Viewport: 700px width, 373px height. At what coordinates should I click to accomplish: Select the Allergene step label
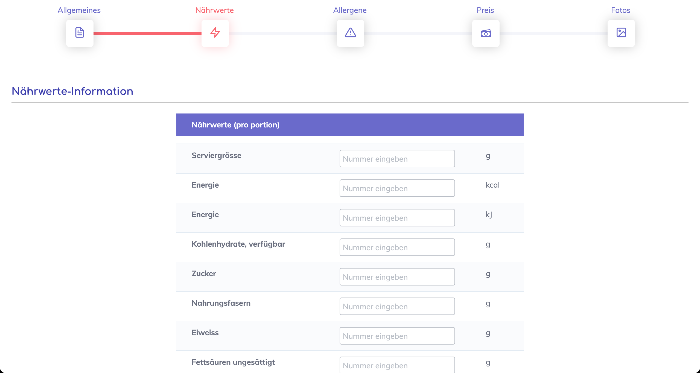click(x=350, y=10)
